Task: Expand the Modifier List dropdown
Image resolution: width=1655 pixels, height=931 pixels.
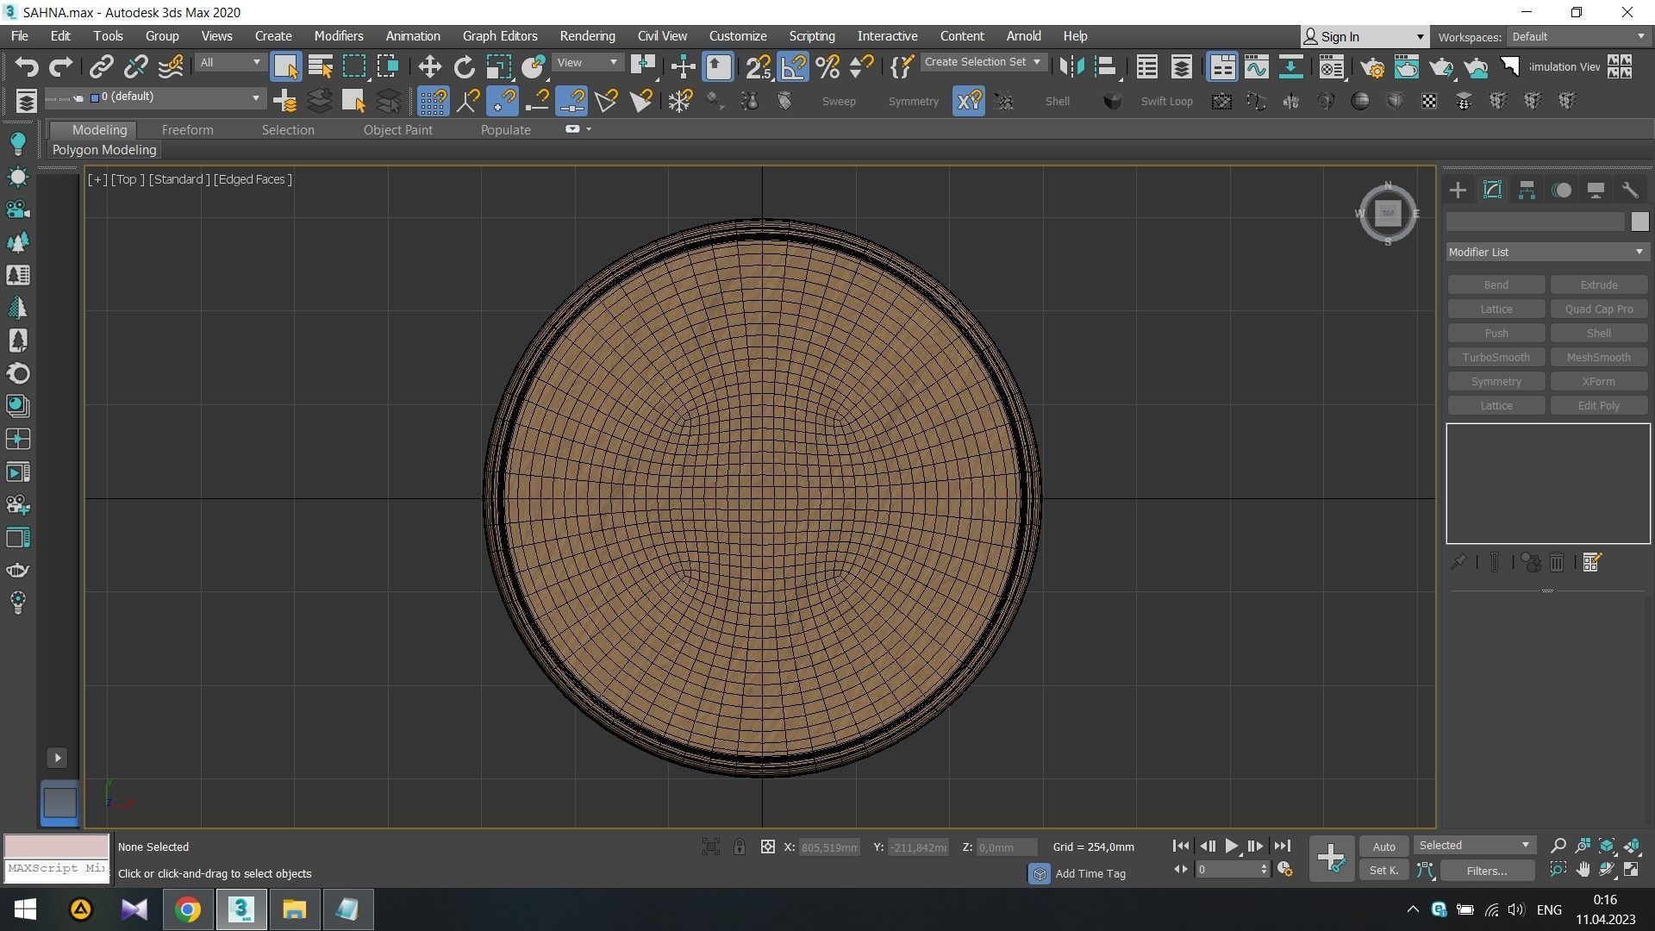Action: point(1547,252)
